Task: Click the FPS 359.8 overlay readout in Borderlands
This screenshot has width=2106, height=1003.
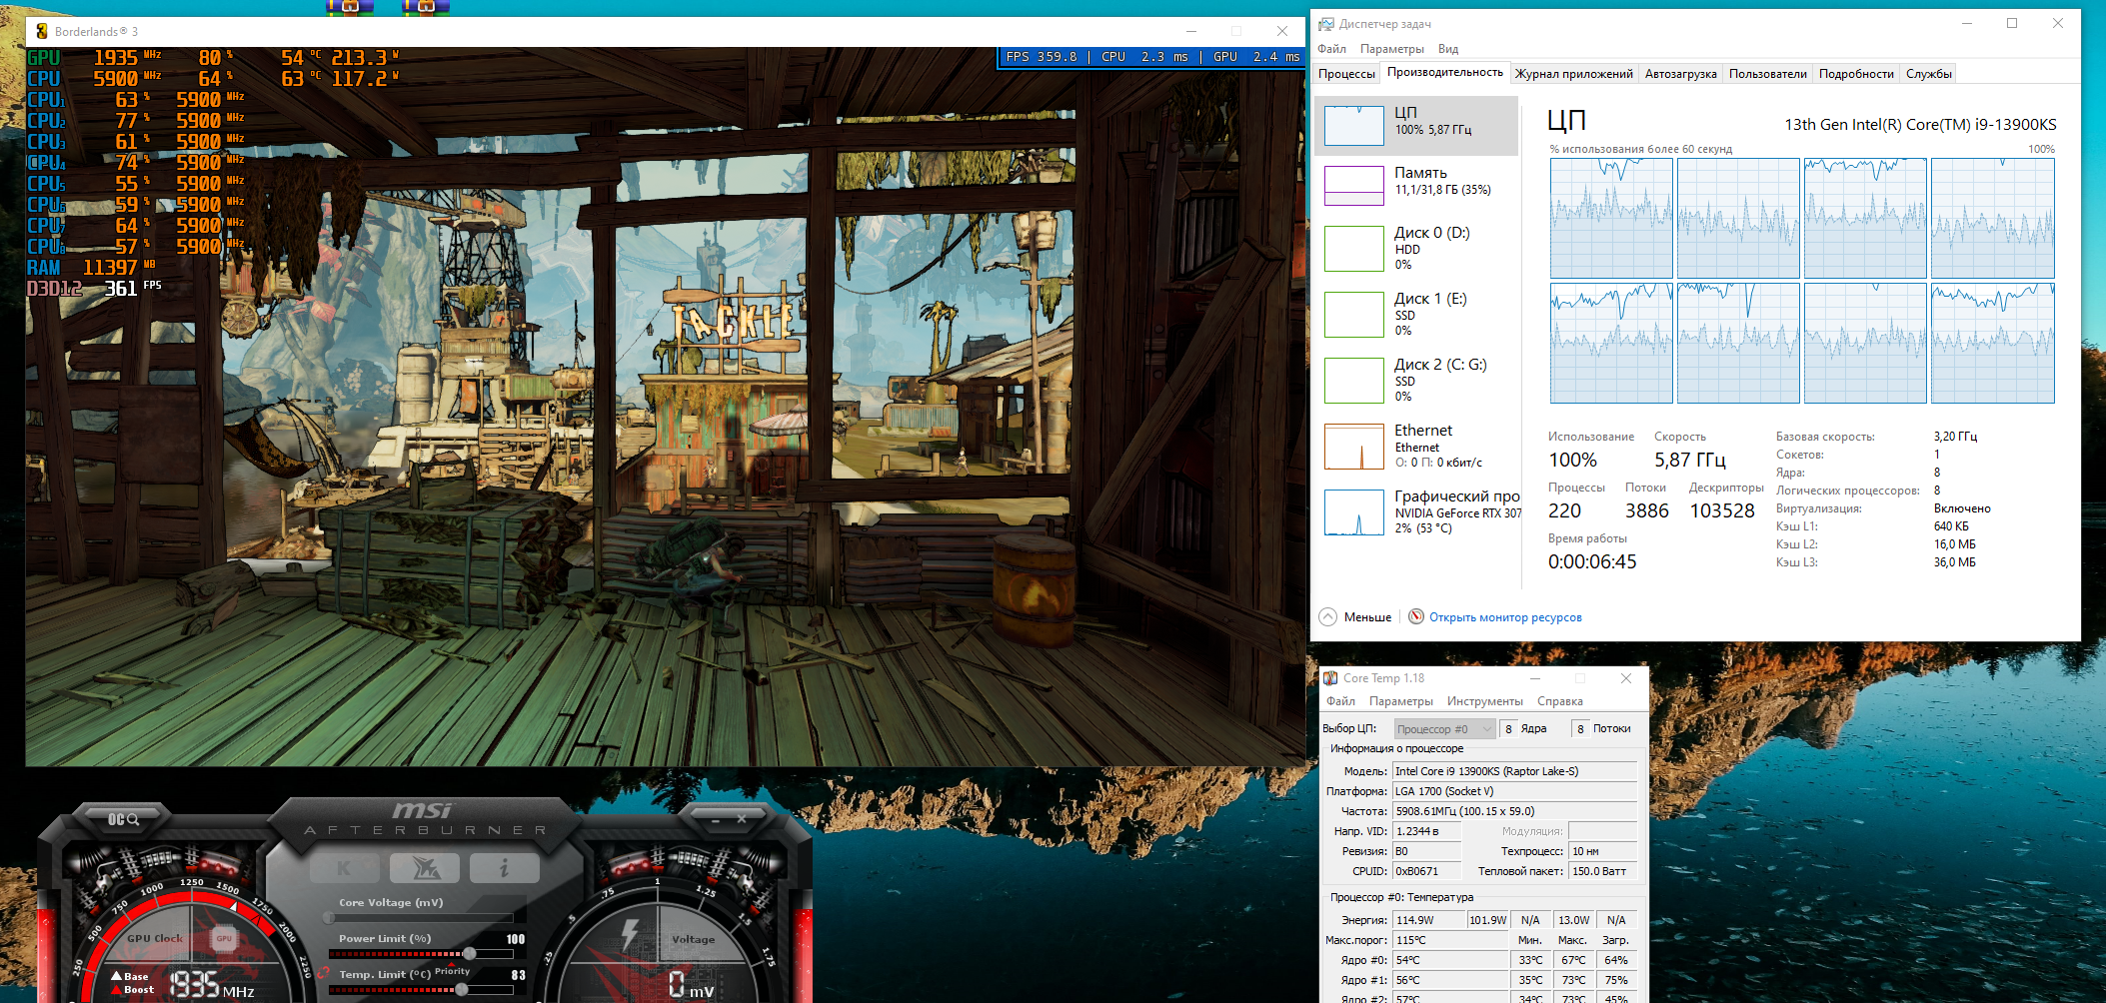Action: pos(1042,57)
